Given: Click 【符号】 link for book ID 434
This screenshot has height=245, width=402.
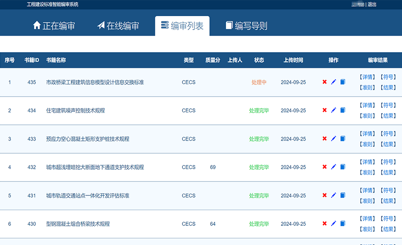Looking at the screenshot, I should pyautogui.click(x=388, y=105).
